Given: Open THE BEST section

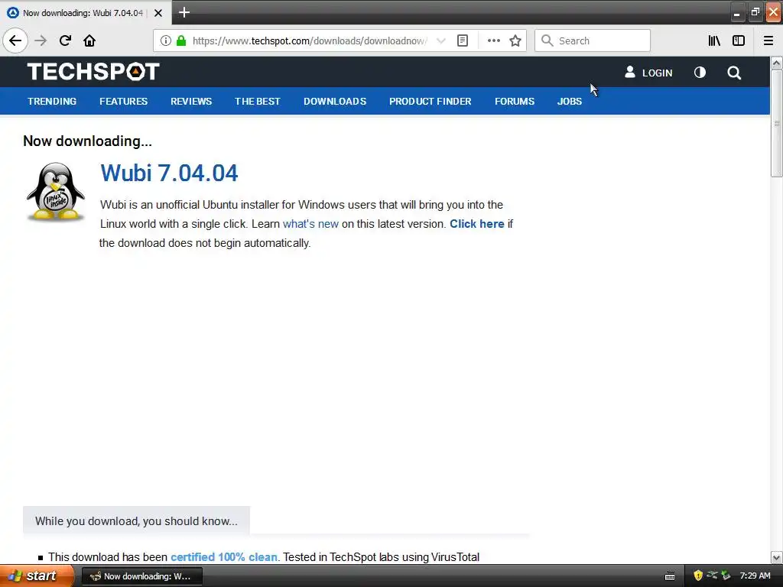Looking at the screenshot, I should pyautogui.click(x=258, y=102).
